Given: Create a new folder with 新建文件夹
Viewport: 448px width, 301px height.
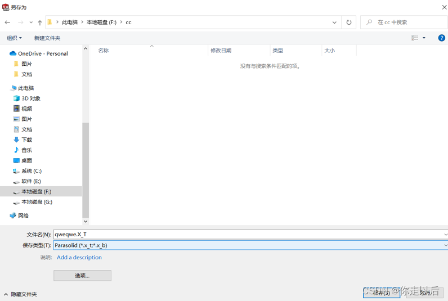Looking at the screenshot, I should pyautogui.click(x=47, y=38).
